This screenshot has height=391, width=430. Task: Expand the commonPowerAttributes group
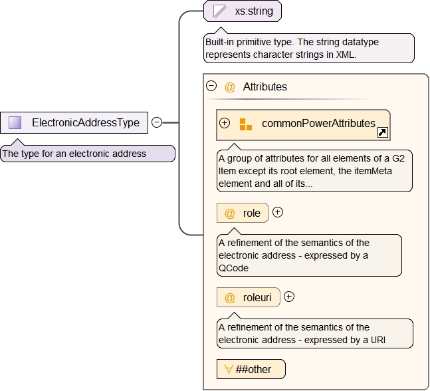[x=225, y=123]
